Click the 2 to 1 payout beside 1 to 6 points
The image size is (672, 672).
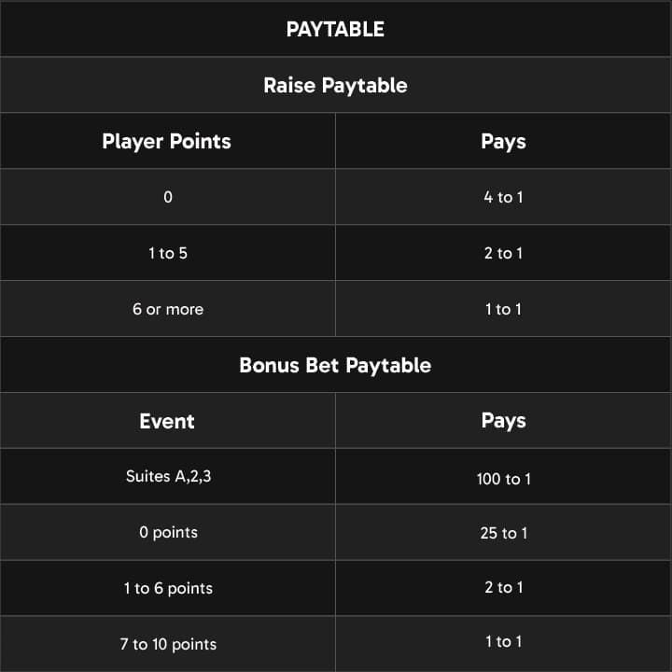[503, 587]
